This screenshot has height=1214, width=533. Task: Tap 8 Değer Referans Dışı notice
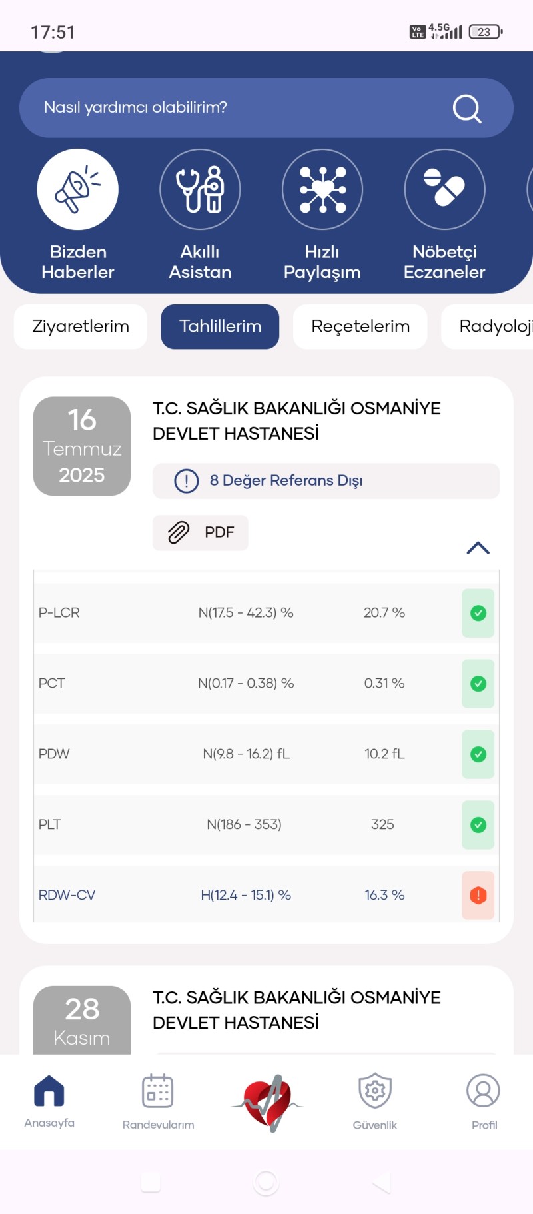[326, 480]
